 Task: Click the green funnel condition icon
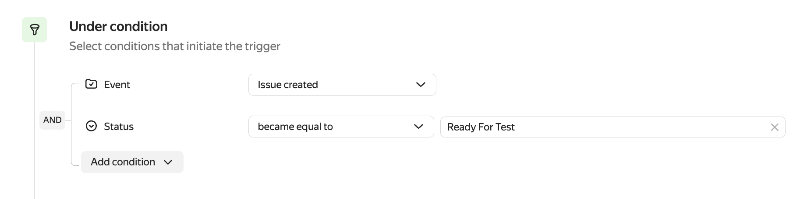pos(35,30)
